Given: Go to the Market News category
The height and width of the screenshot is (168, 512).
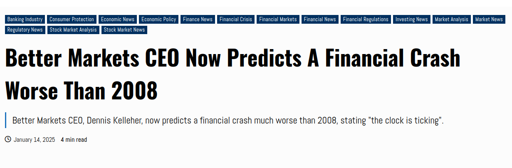Looking at the screenshot, I should pos(489,20).
